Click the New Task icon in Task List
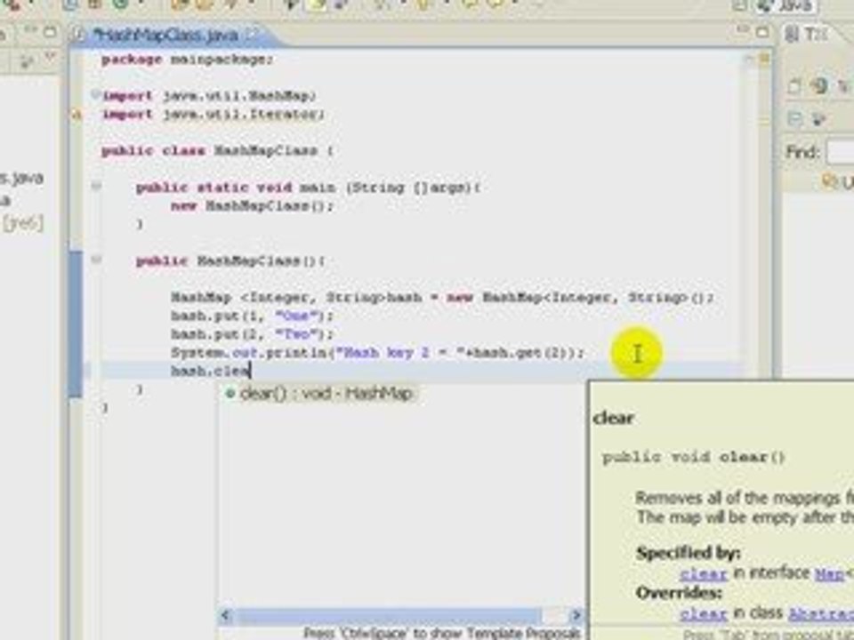Image resolution: width=854 pixels, height=640 pixels. point(794,86)
